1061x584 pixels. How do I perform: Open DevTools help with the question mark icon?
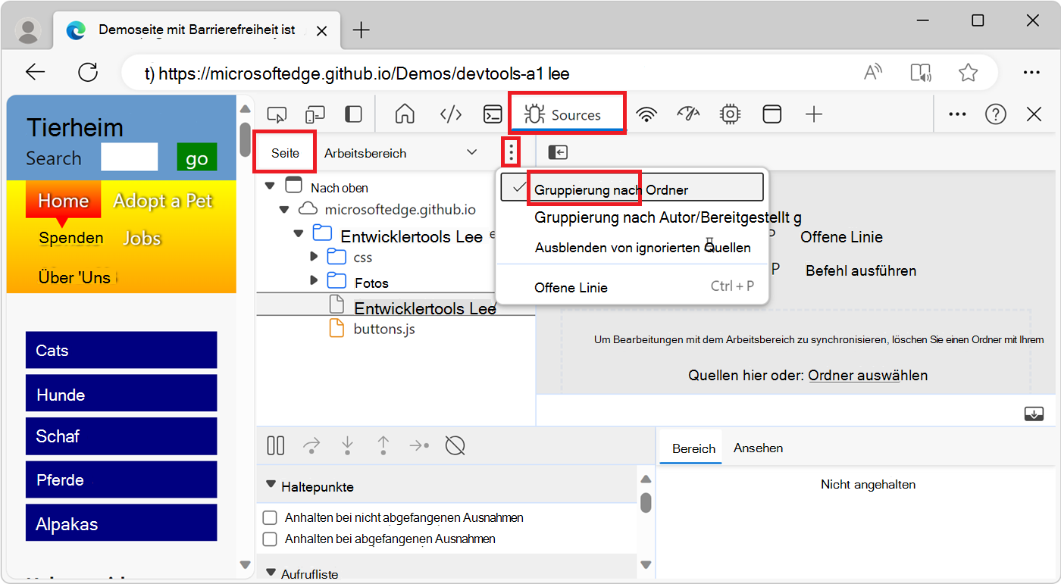pos(995,114)
